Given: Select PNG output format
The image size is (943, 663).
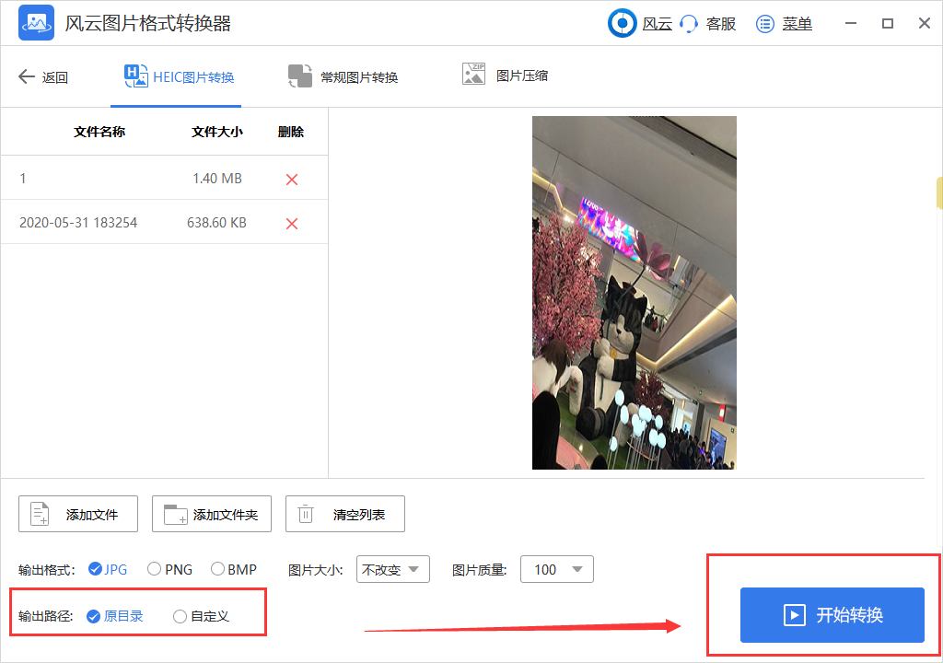Looking at the screenshot, I should pos(169,569).
